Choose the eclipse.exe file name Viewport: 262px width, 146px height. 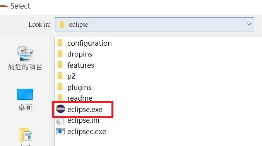pyautogui.click(x=85, y=109)
